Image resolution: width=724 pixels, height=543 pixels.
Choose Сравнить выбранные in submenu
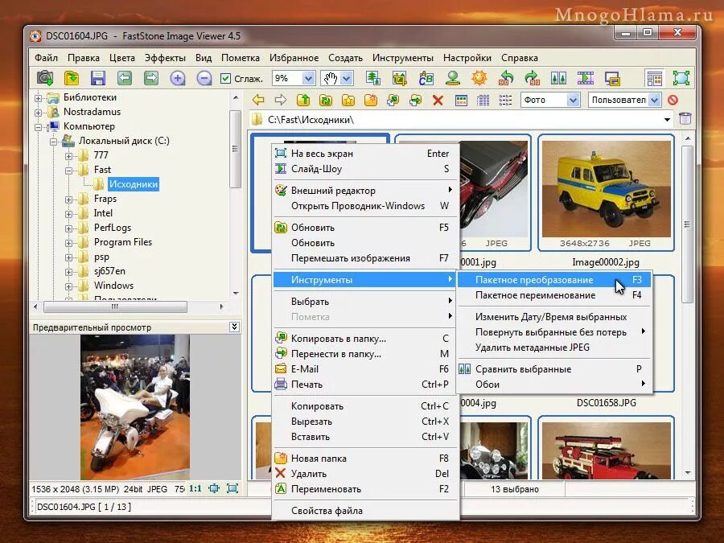[554, 369]
